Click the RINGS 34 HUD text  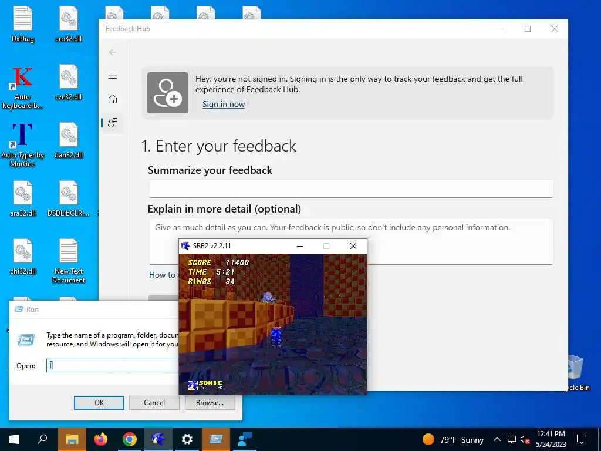pyautogui.click(x=211, y=281)
